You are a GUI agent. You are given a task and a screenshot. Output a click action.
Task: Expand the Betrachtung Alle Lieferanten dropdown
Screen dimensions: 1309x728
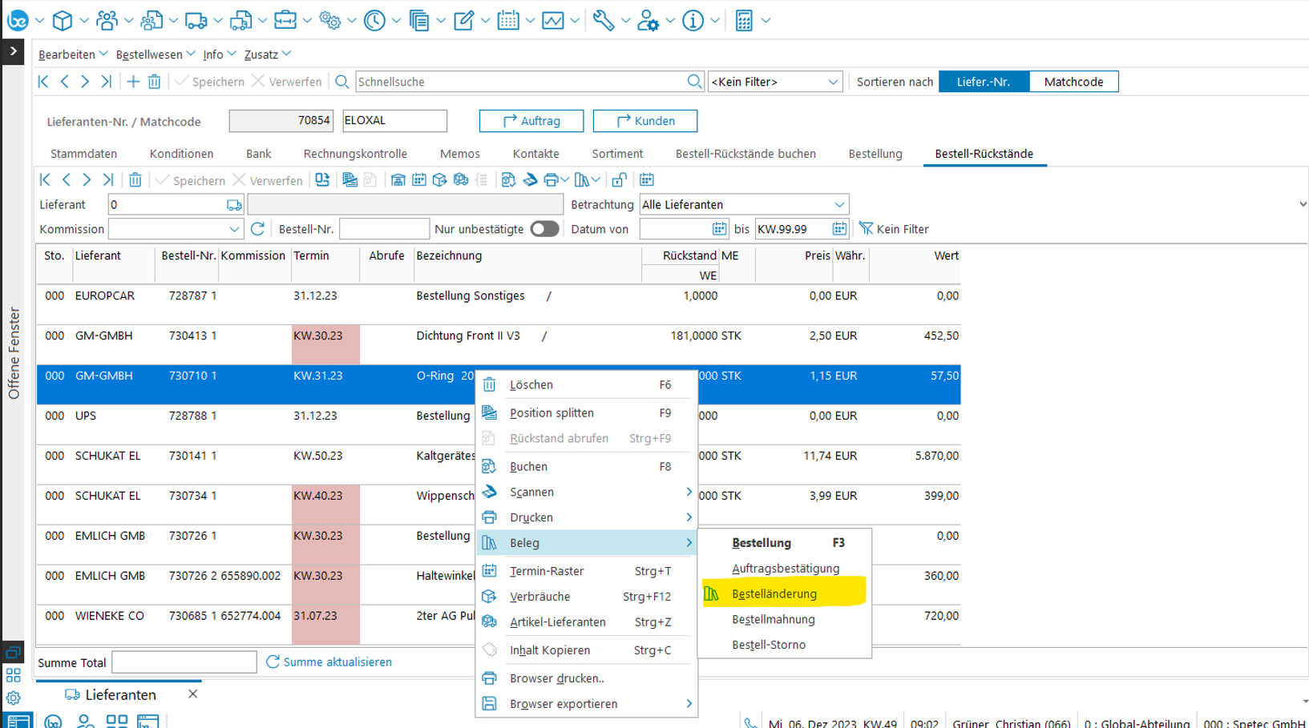tap(838, 205)
